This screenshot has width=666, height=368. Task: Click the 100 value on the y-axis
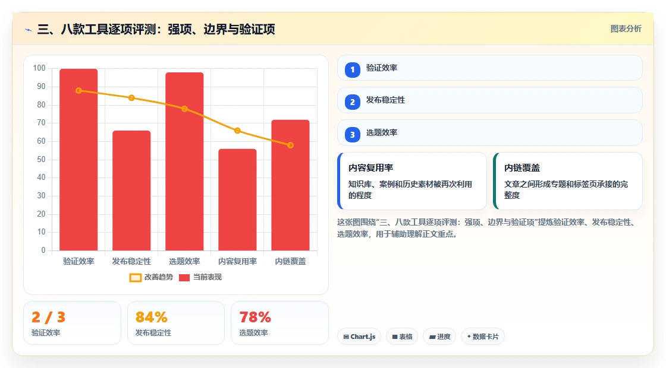pyautogui.click(x=39, y=68)
